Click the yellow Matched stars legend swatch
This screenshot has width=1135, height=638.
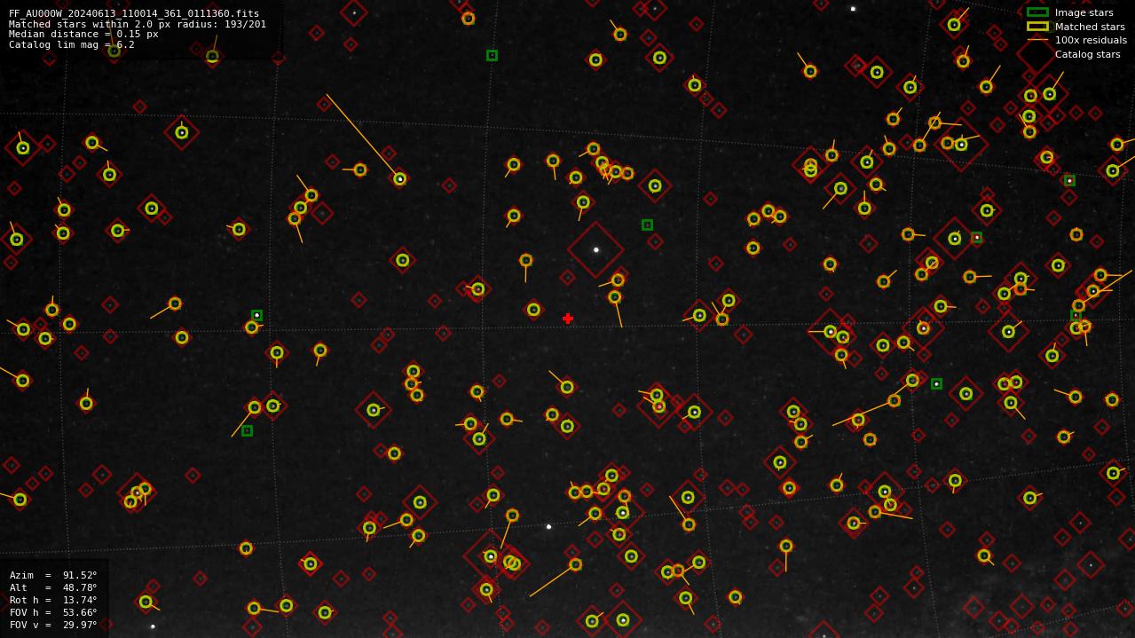click(1037, 27)
